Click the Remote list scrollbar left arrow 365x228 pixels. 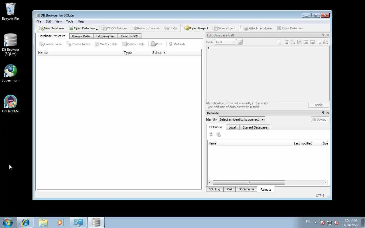210,182
